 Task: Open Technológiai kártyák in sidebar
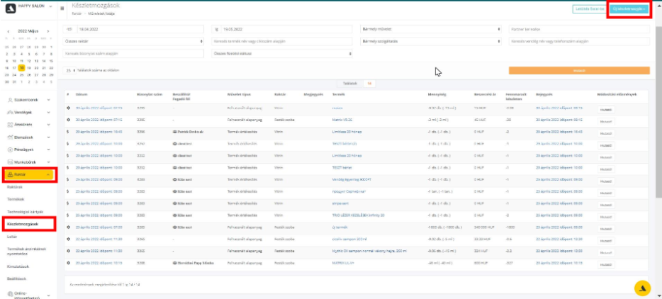pyautogui.click(x=26, y=212)
